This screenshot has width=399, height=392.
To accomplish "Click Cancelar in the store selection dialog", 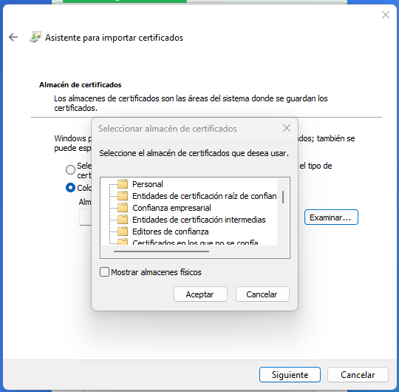I will (262, 294).
